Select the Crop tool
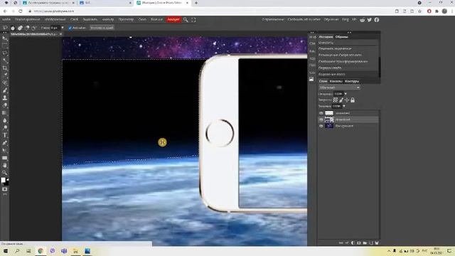This screenshot has height=256, width=455. pyautogui.click(x=5, y=68)
